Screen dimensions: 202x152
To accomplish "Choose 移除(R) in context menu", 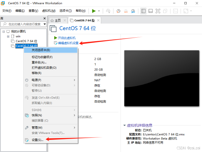I will point(51,73).
